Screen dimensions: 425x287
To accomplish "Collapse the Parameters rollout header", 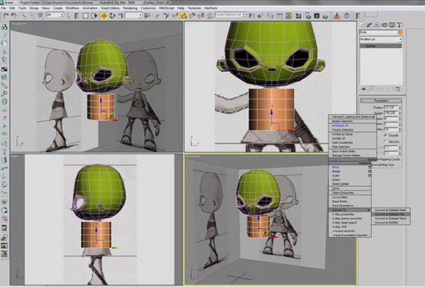I will (381, 100).
